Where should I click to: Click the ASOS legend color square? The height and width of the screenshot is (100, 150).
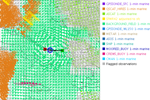[104, 39]
